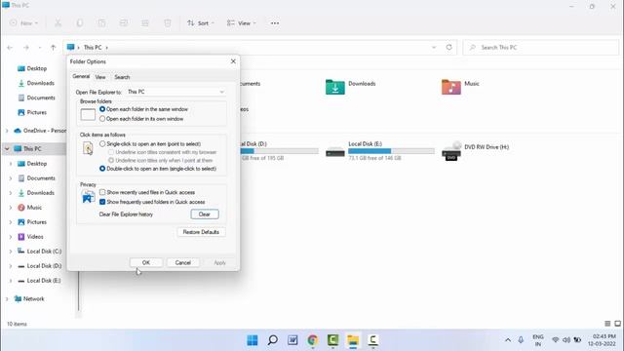The width and height of the screenshot is (624, 351).
Task: Switch to the View tab
Action: coord(100,77)
